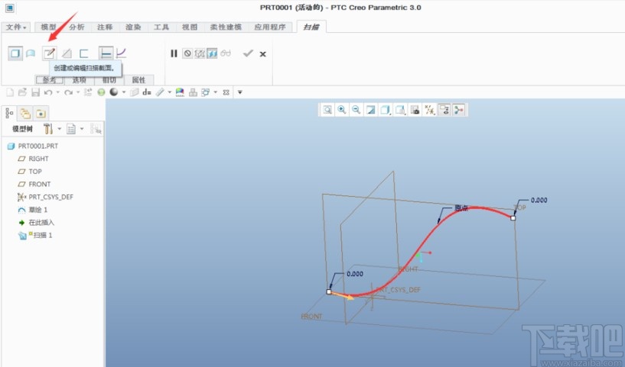The image size is (625, 367).
Task: Open the saved views camera icon
Action: coord(415,110)
